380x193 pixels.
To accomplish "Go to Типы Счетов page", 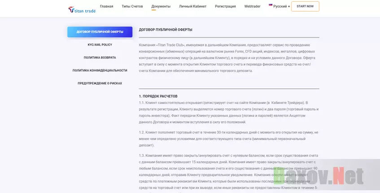I will click(x=132, y=6).
